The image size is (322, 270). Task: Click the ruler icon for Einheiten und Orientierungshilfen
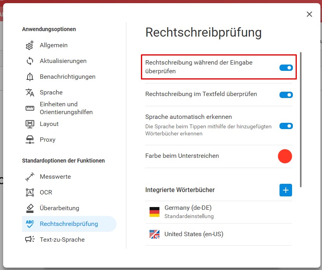[30, 108]
